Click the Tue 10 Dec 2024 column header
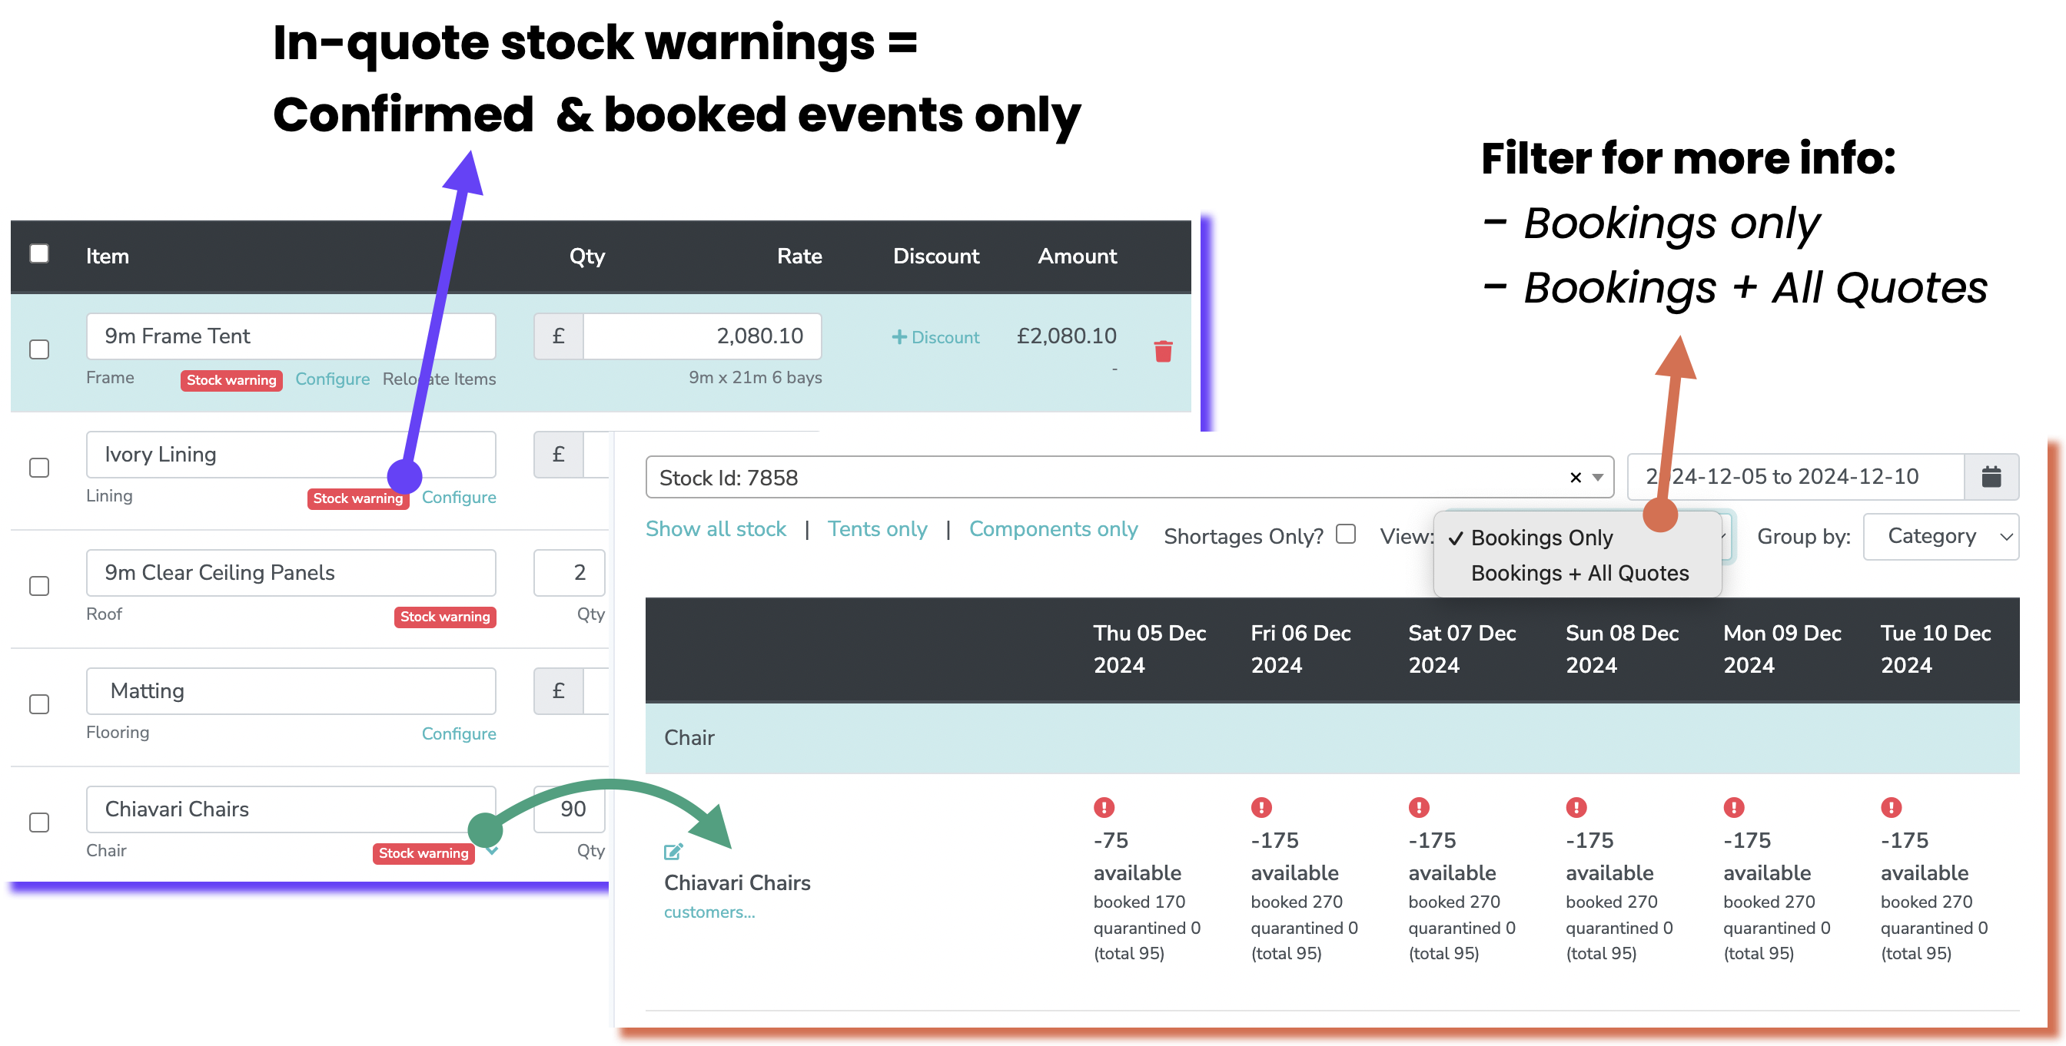Screen dimensions: 2066x1046 (x=1935, y=649)
